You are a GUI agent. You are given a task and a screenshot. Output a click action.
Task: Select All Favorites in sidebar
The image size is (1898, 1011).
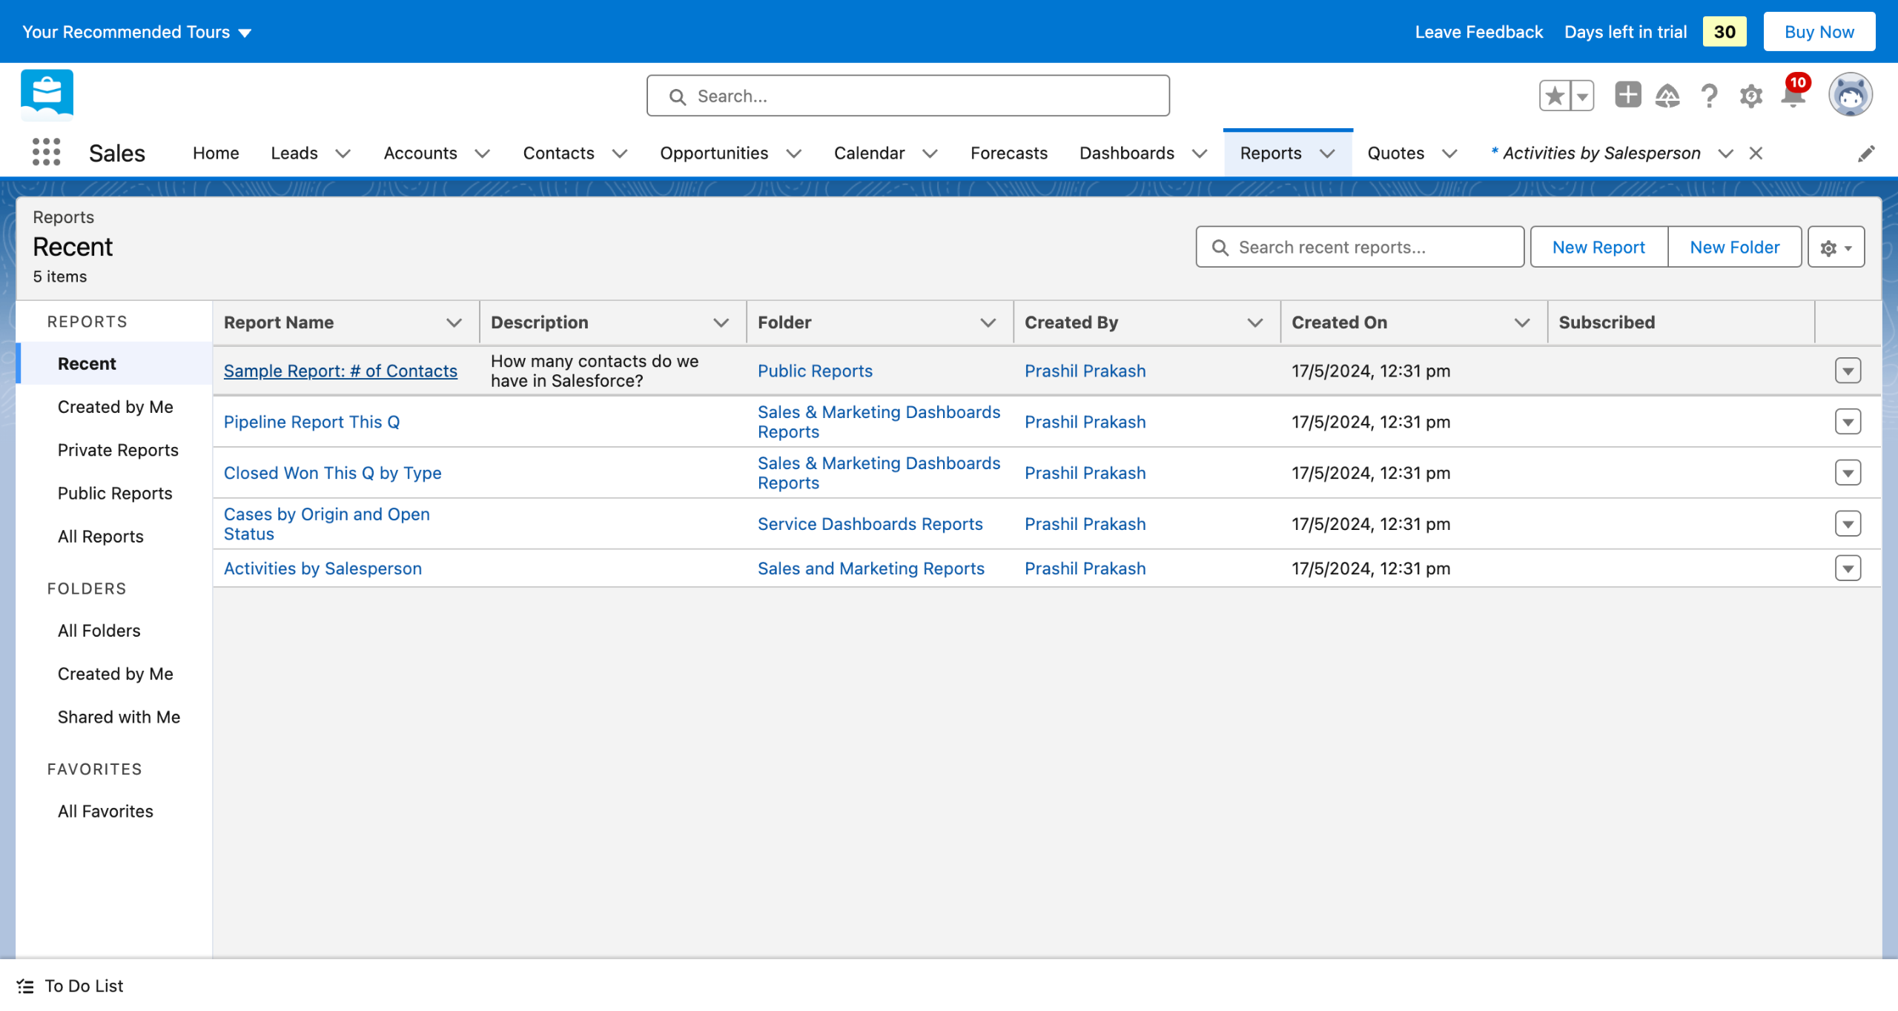(x=105, y=812)
